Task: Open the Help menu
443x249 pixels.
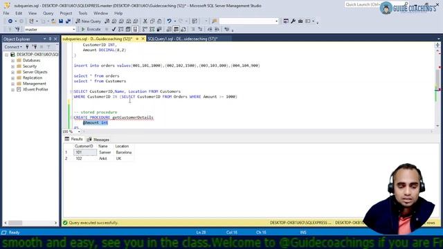Action: (118, 13)
